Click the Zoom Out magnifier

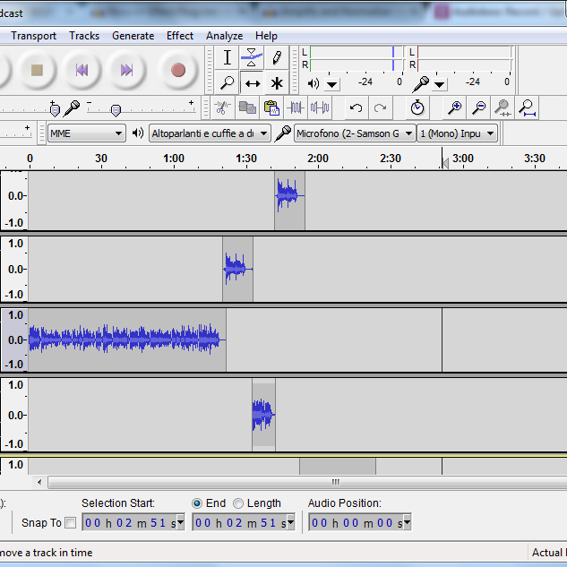(478, 107)
